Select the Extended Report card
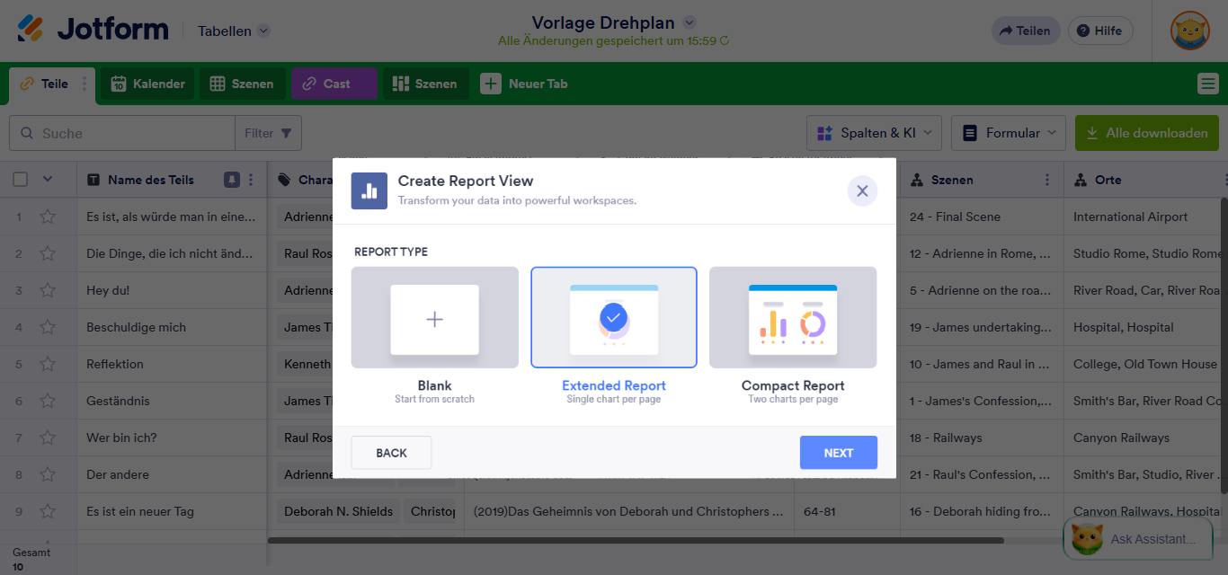 point(614,318)
